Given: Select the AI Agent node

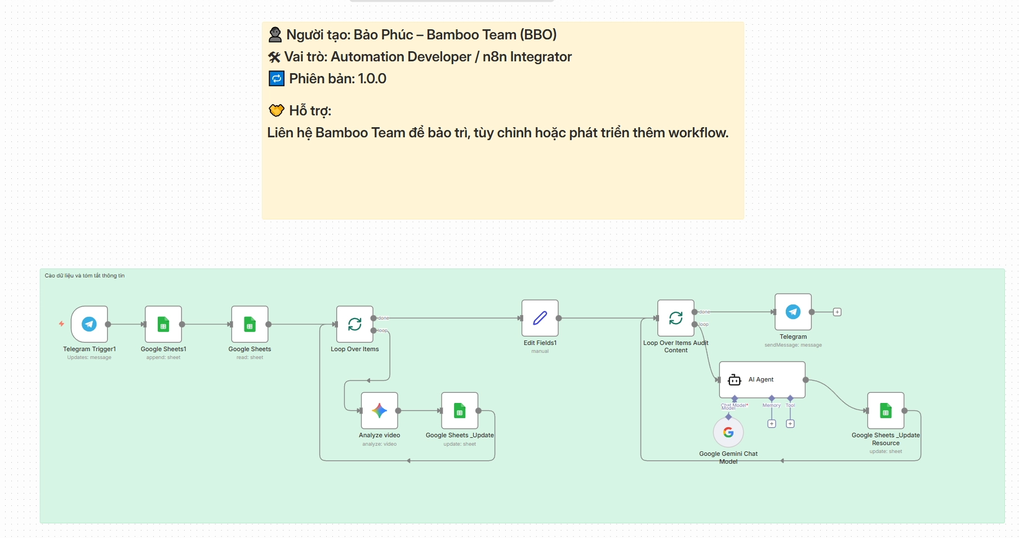Looking at the screenshot, I should coord(762,380).
